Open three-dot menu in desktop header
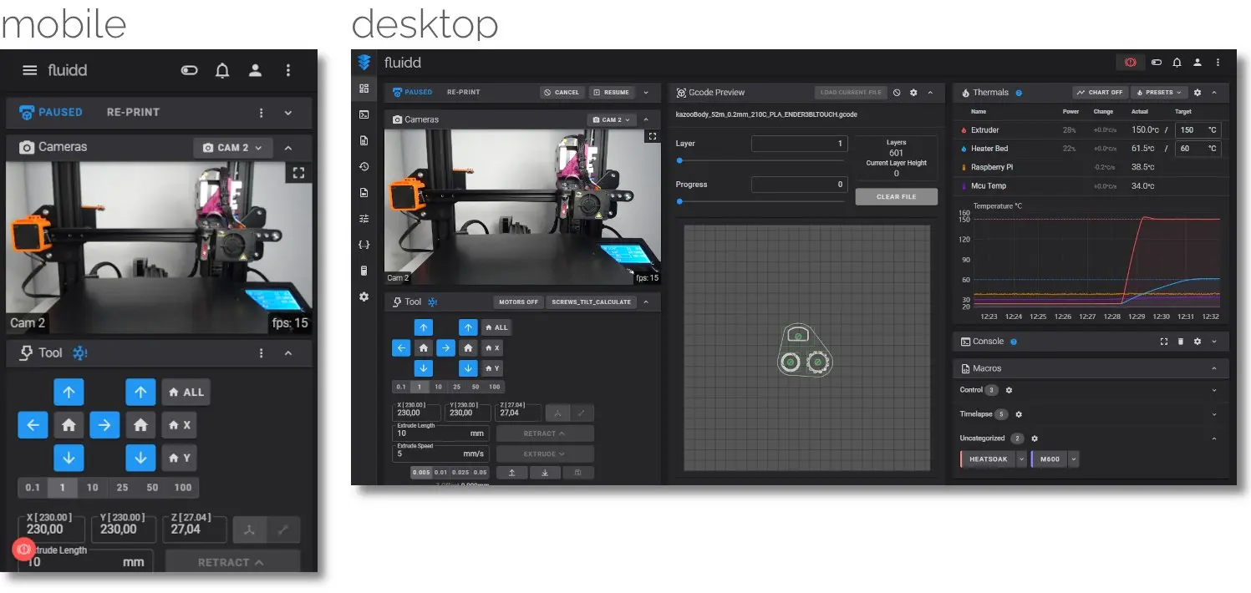The width and height of the screenshot is (1251, 593). click(1218, 63)
